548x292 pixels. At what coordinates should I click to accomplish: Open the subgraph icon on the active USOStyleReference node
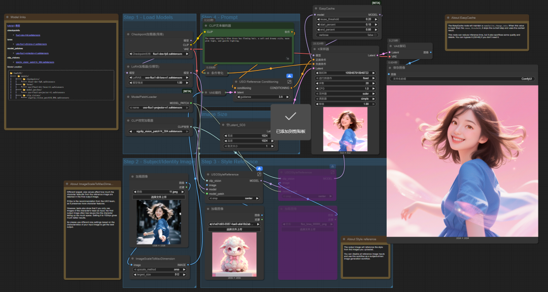259,174
